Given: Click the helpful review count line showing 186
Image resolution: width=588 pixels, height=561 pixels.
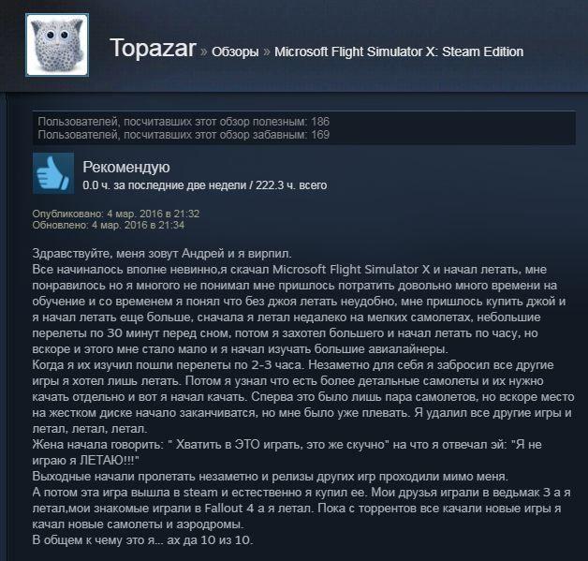Looking at the screenshot, I should click(x=184, y=122).
